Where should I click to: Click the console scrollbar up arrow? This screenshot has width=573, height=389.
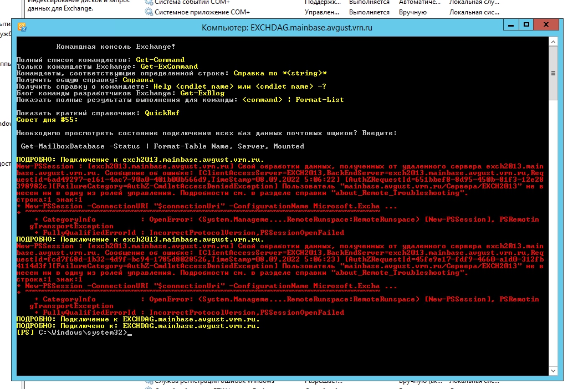coord(553,42)
